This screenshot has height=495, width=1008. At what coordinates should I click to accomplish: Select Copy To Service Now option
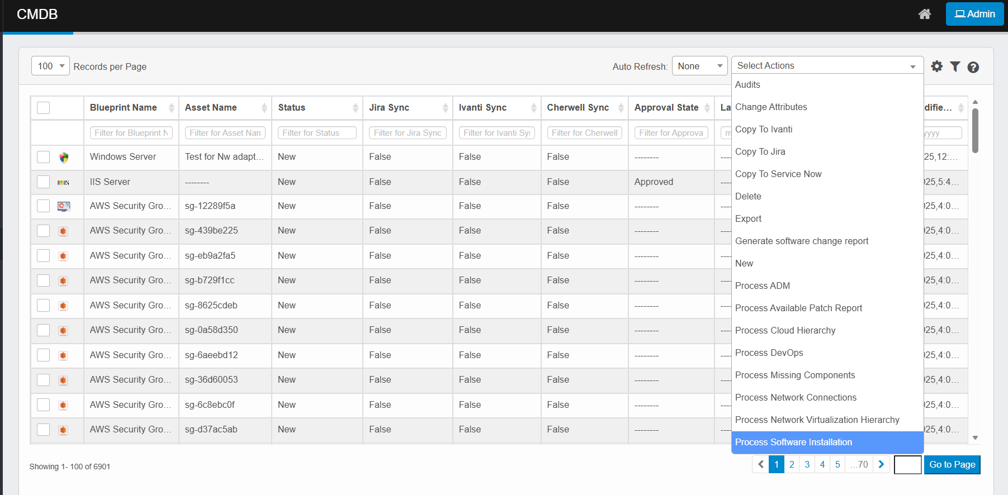pyautogui.click(x=778, y=174)
